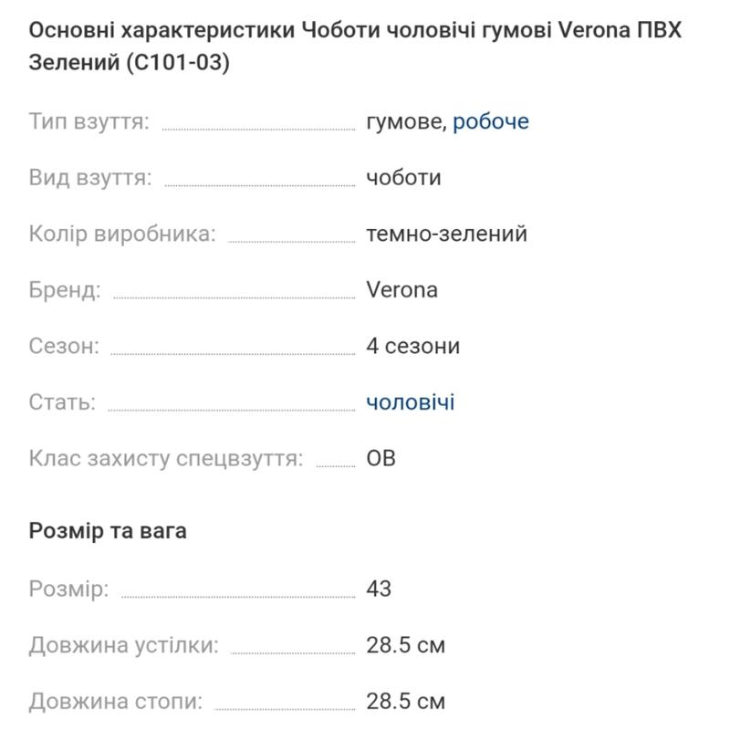Click the "Довжина устілки:" label
This screenshot has width=730, height=730.
pos(124,646)
